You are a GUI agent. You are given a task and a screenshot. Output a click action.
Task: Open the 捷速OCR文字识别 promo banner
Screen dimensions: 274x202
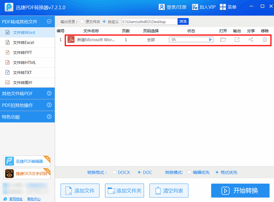pyautogui.click(x=27, y=174)
